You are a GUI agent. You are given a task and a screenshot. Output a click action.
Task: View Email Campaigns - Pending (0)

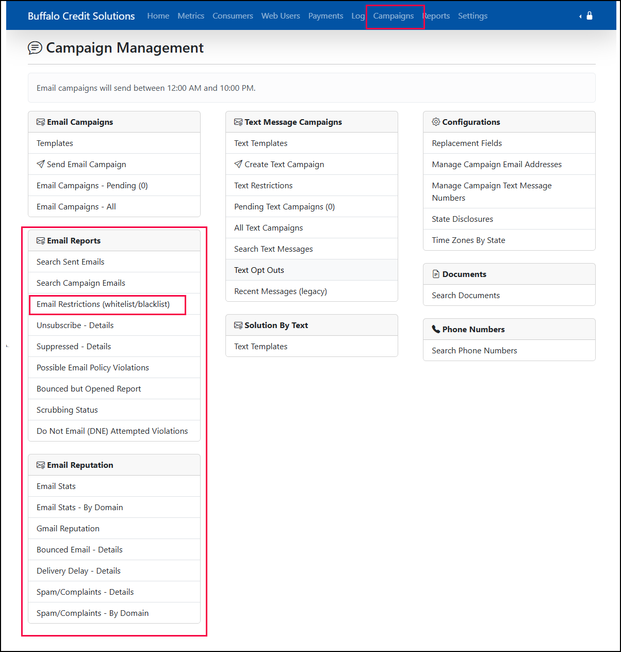(114, 186)
